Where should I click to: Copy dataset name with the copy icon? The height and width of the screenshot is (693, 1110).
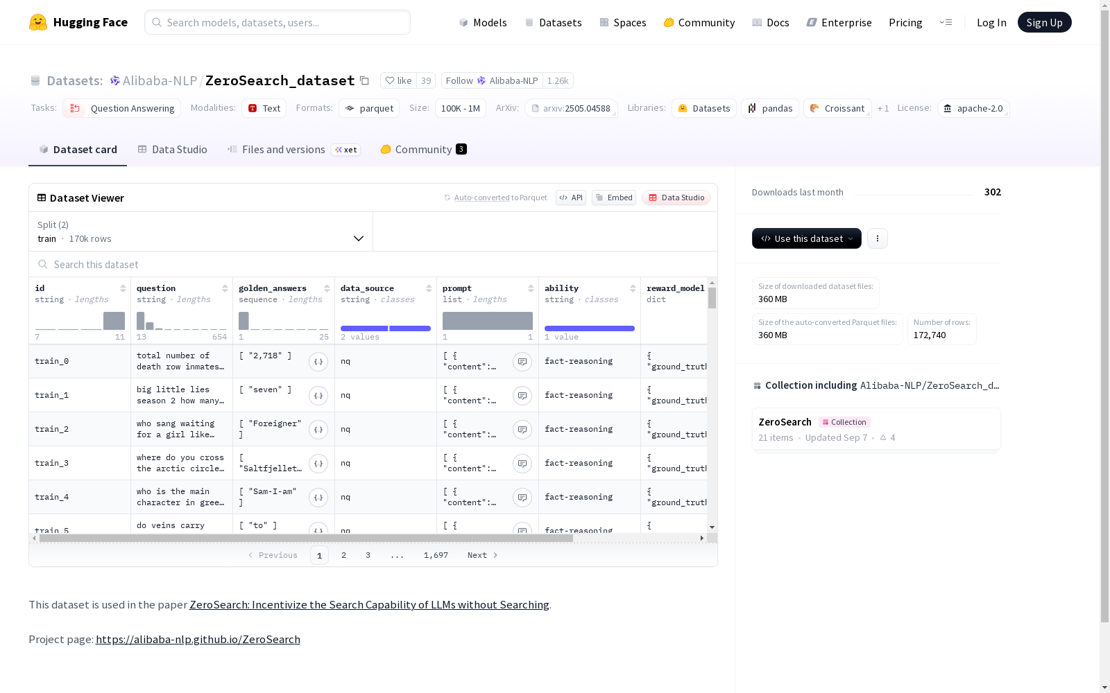364,80
